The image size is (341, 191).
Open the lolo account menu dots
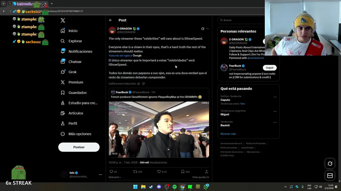(x=100, y=175)
